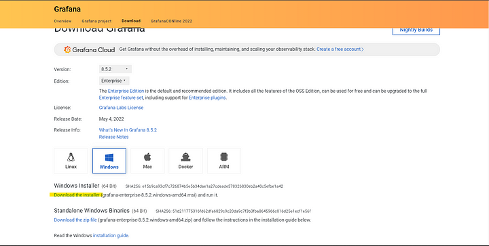The width and height of the screenshot is (489, 246).
Task: Open the Edition Enterprise dropdown
Action: (x=114, y=81)
